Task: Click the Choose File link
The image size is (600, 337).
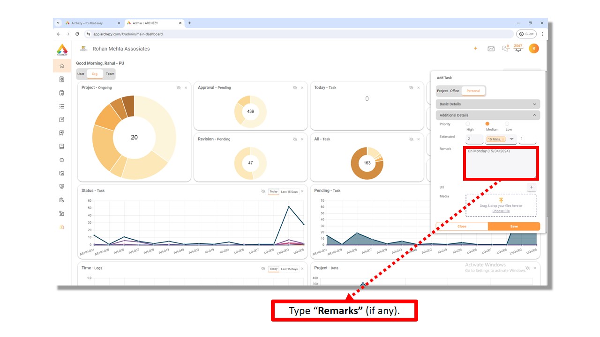Action: point(501,211)
